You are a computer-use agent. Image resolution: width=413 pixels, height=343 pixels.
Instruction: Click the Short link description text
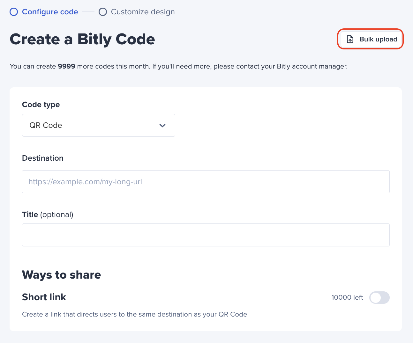(135, 314)
